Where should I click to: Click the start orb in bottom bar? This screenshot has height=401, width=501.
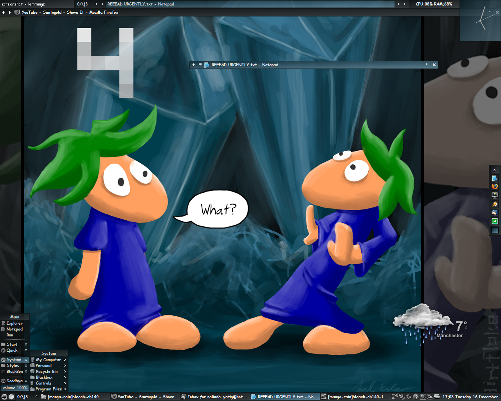[x=4, y=397]
